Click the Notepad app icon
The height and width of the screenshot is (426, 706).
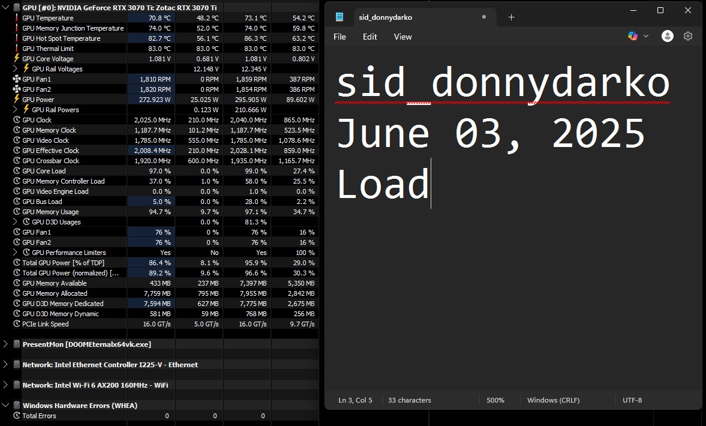click(340, 17)
